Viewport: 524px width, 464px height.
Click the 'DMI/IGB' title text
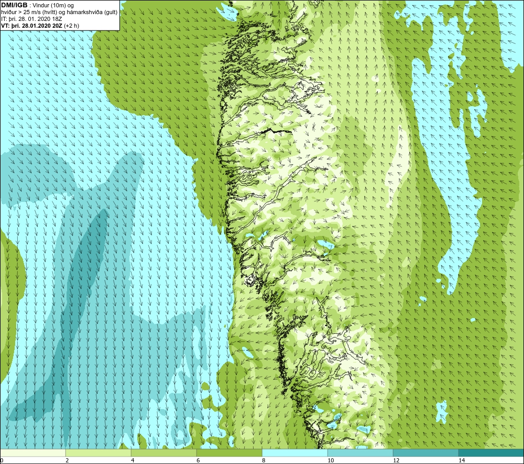click(x=14, y=5)
